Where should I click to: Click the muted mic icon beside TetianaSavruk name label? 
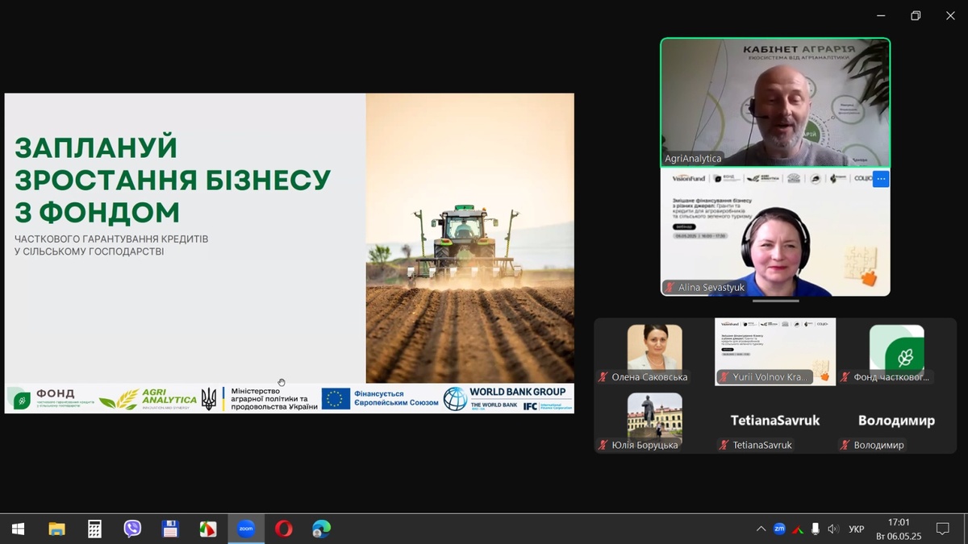tap(724, 445)
